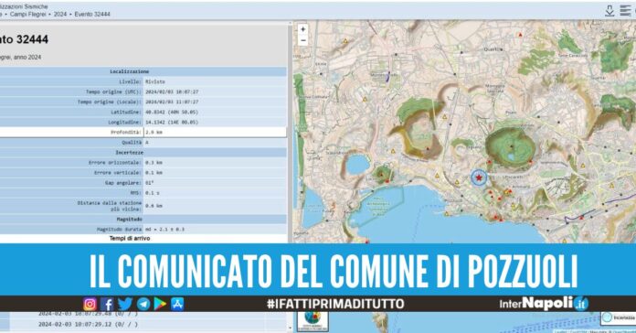Select the Profondità value 2.9 km

pyautogui.click(x=154, y=133)
